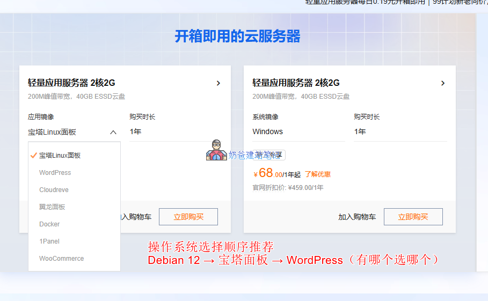Open the 了解优惠 link next to the price

(x=317, y=174)
